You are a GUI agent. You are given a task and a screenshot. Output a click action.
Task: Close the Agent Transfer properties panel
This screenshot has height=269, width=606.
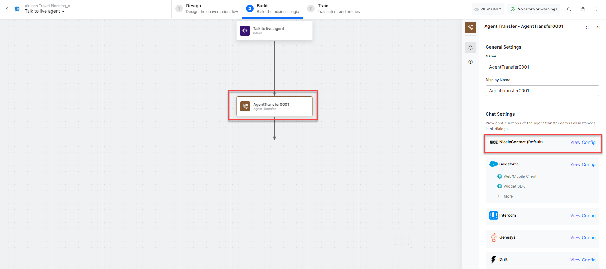coord(598,27)
